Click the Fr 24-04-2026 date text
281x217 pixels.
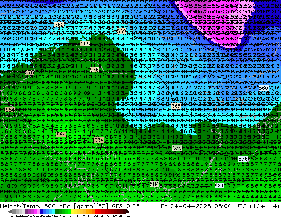[186, 206]
